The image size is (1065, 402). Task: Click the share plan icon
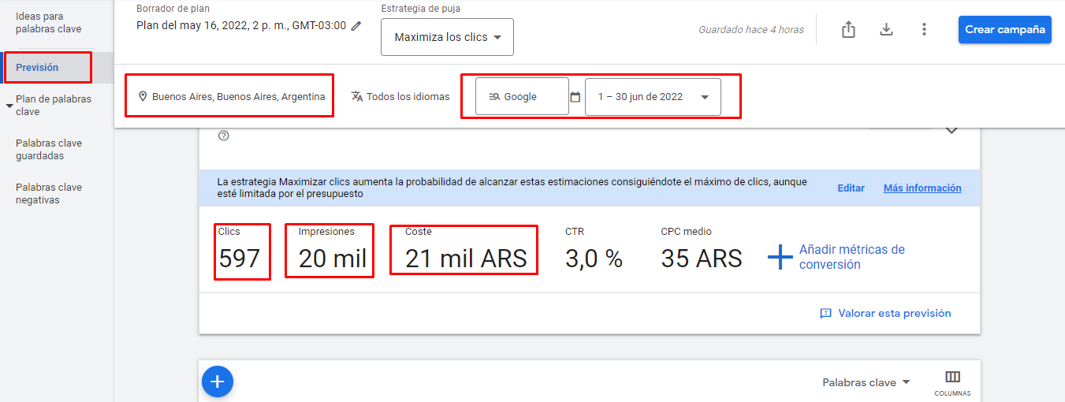click(848, 30)
